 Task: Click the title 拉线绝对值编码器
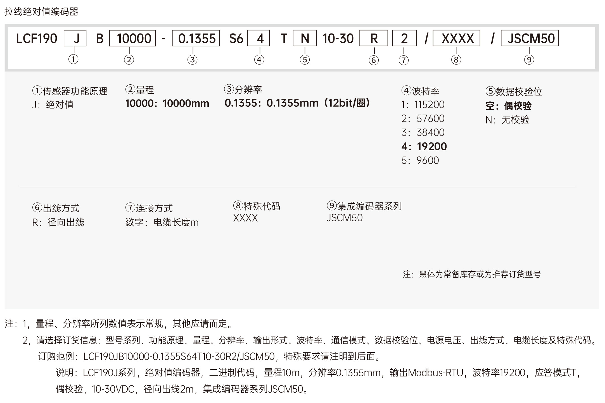point(41,12)
